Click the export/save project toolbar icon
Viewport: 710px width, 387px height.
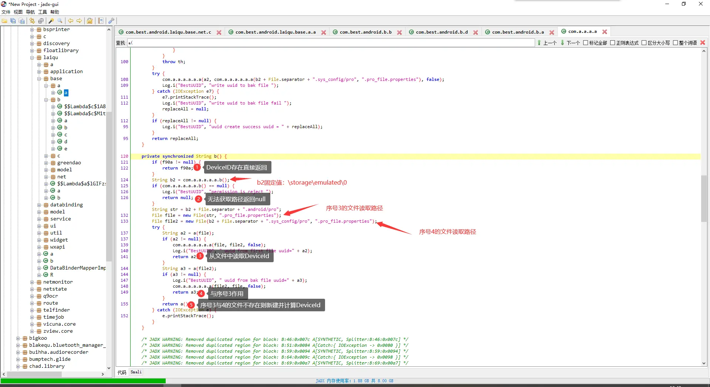click(21, 21)
